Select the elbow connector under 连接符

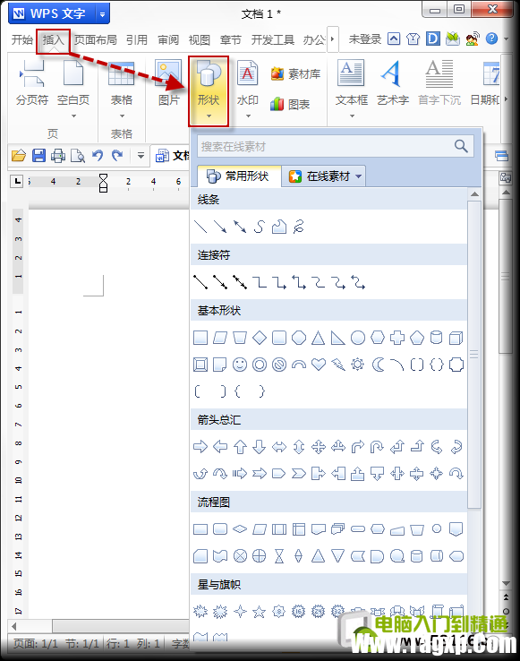click(260, 282)
